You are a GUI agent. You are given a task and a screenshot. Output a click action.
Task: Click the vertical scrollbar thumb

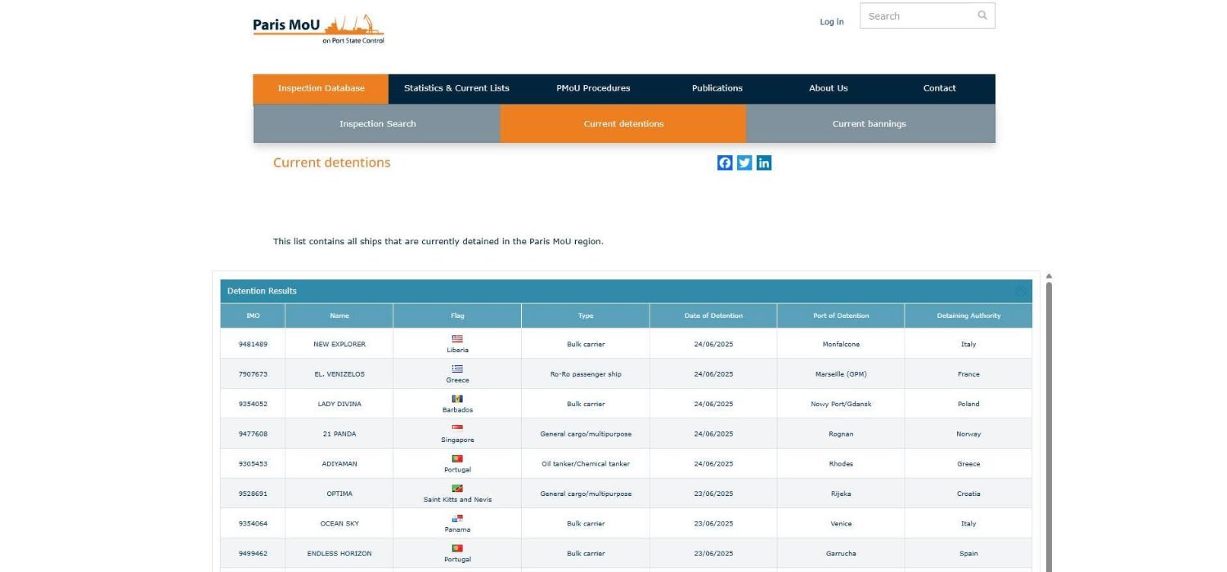(x=1049, y=427)
